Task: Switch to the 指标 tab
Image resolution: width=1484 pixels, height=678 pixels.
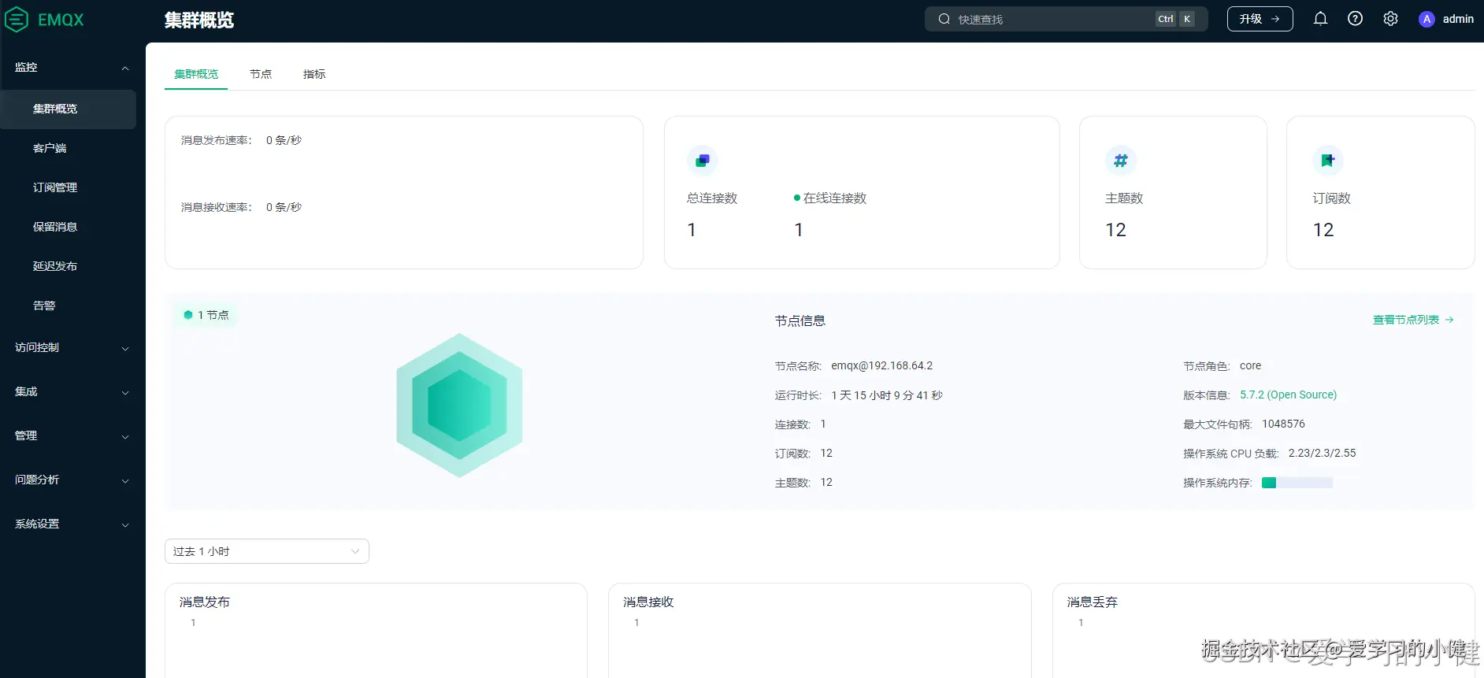Action: [314, 74]
